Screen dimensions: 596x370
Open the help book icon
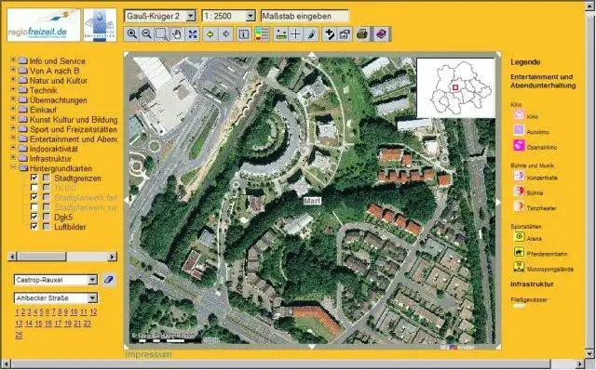click(381, 34)
